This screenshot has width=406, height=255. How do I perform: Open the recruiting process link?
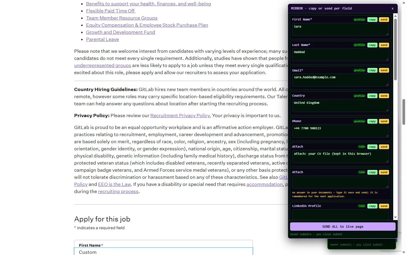pos(118,192)
